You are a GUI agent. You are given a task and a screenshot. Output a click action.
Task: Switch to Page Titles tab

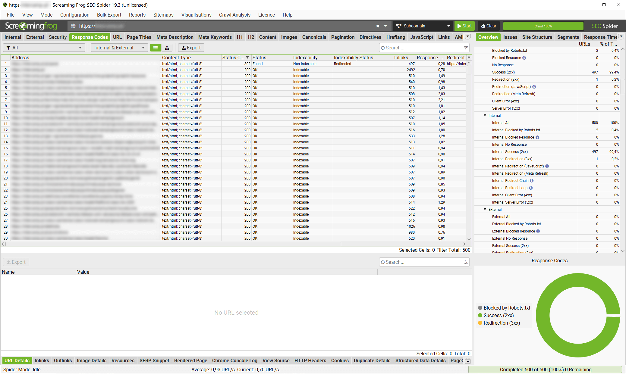tap(139, 37)
